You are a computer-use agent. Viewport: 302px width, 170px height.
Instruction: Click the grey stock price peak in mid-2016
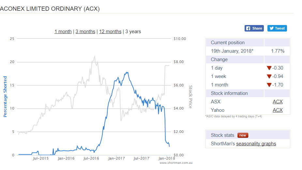point(95,57)
